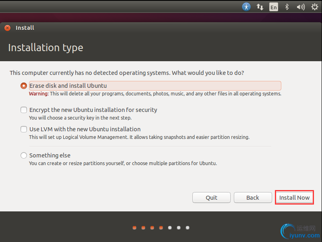Image resolution: width=322 pixels, height=242 pixels.
Task: Open the accessibility menu icon
Action: (246, 7)
